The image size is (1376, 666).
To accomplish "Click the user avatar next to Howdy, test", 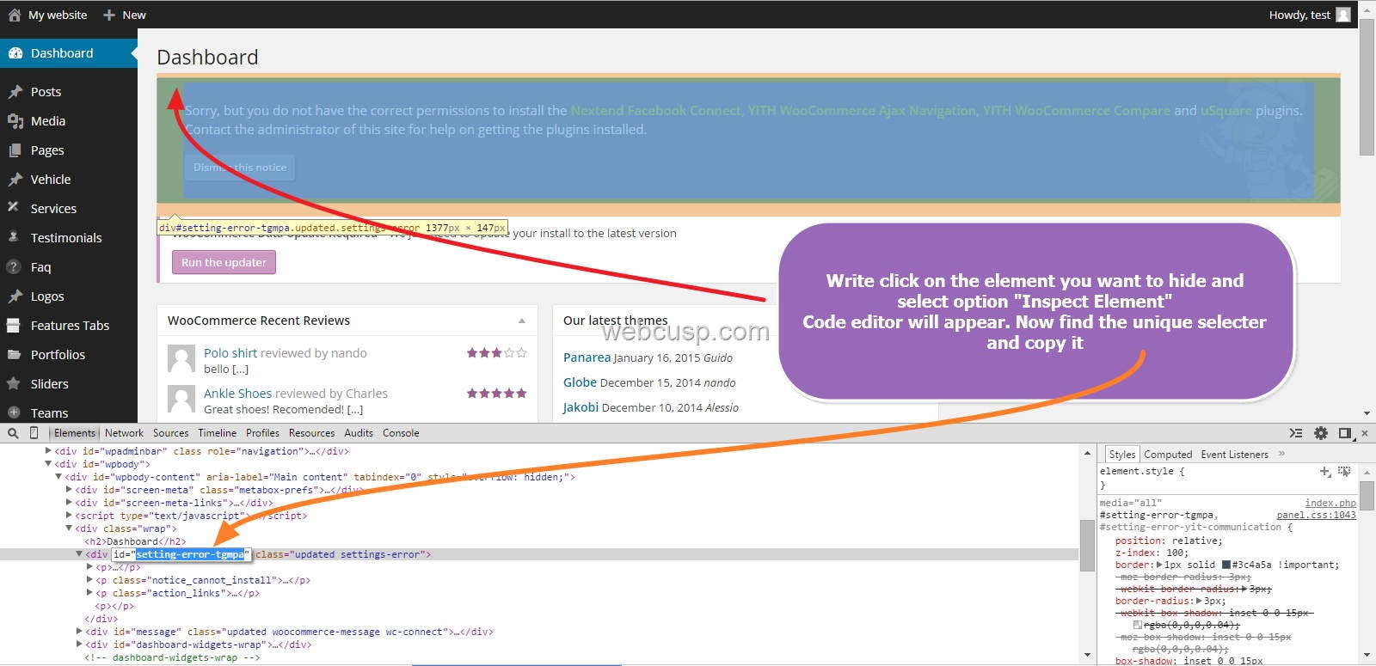I will 1343,15.
